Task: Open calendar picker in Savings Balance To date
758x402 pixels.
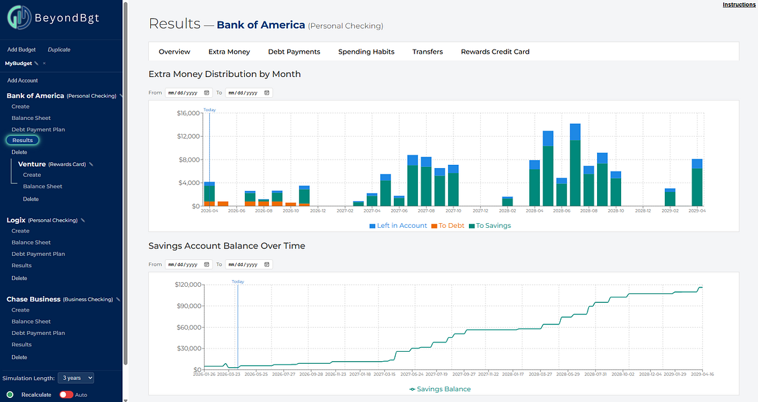Action: point(266,265)
